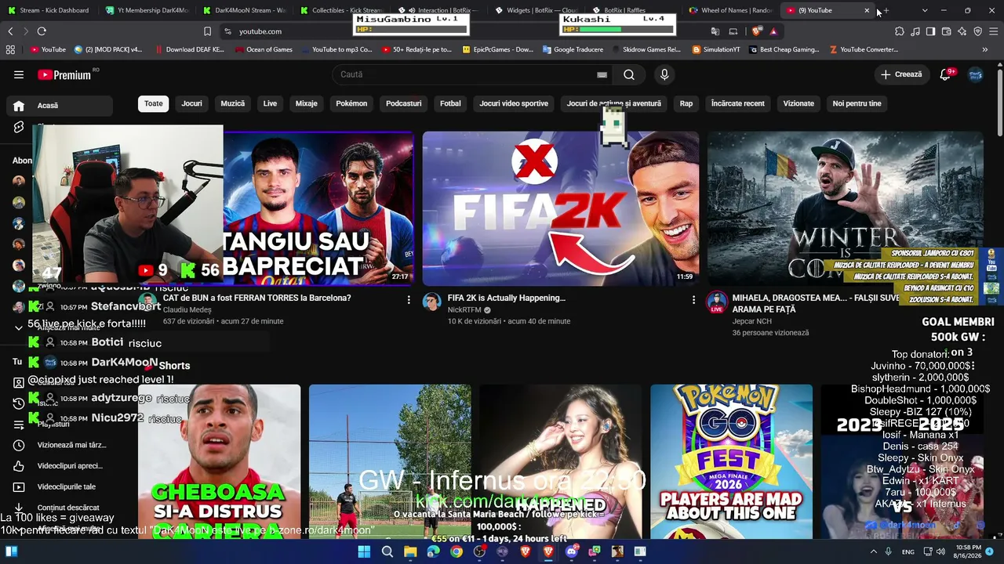Submit search with the magnifier button
Viewport: 1004px width, 564px height.
629,74
